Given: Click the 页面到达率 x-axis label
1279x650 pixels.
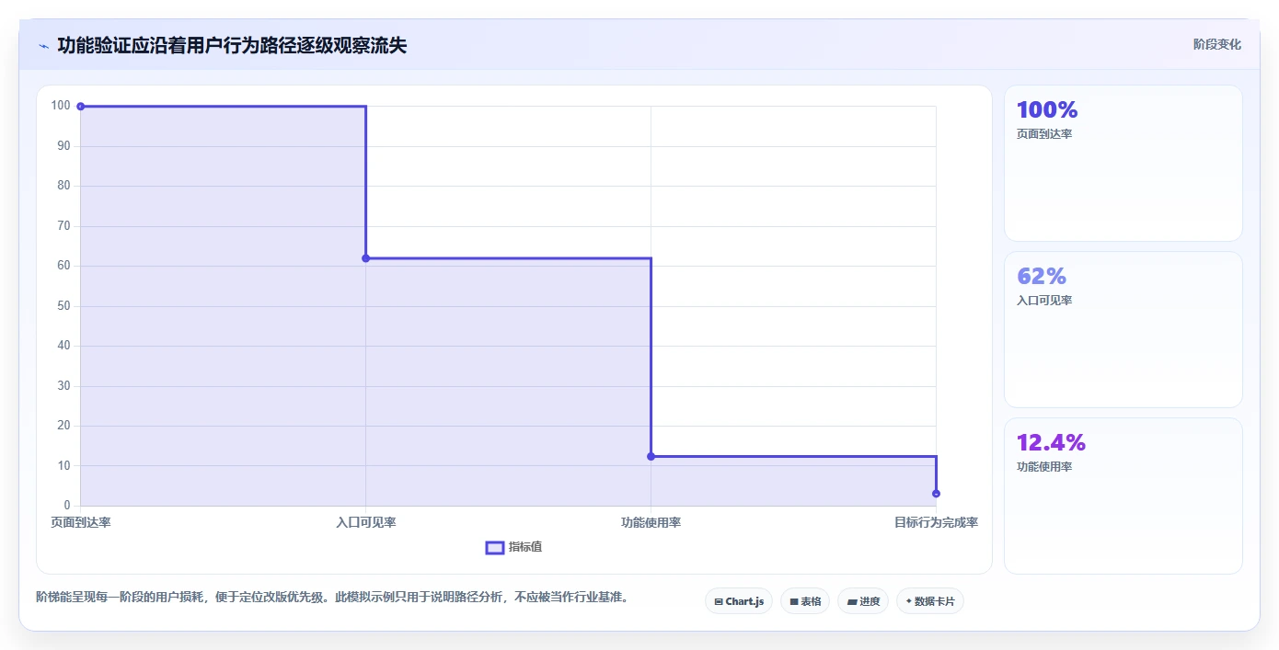Looking at the screenshot, I should 81,522.
